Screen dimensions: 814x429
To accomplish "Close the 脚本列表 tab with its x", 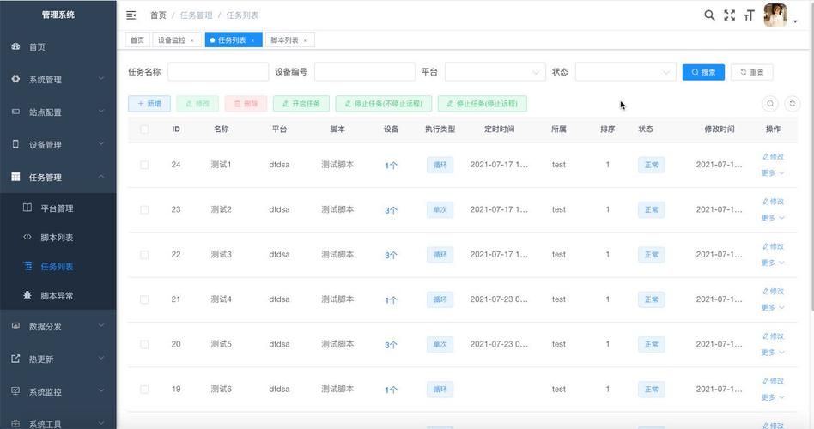I will pyautogui.click(x=306, y=40).
